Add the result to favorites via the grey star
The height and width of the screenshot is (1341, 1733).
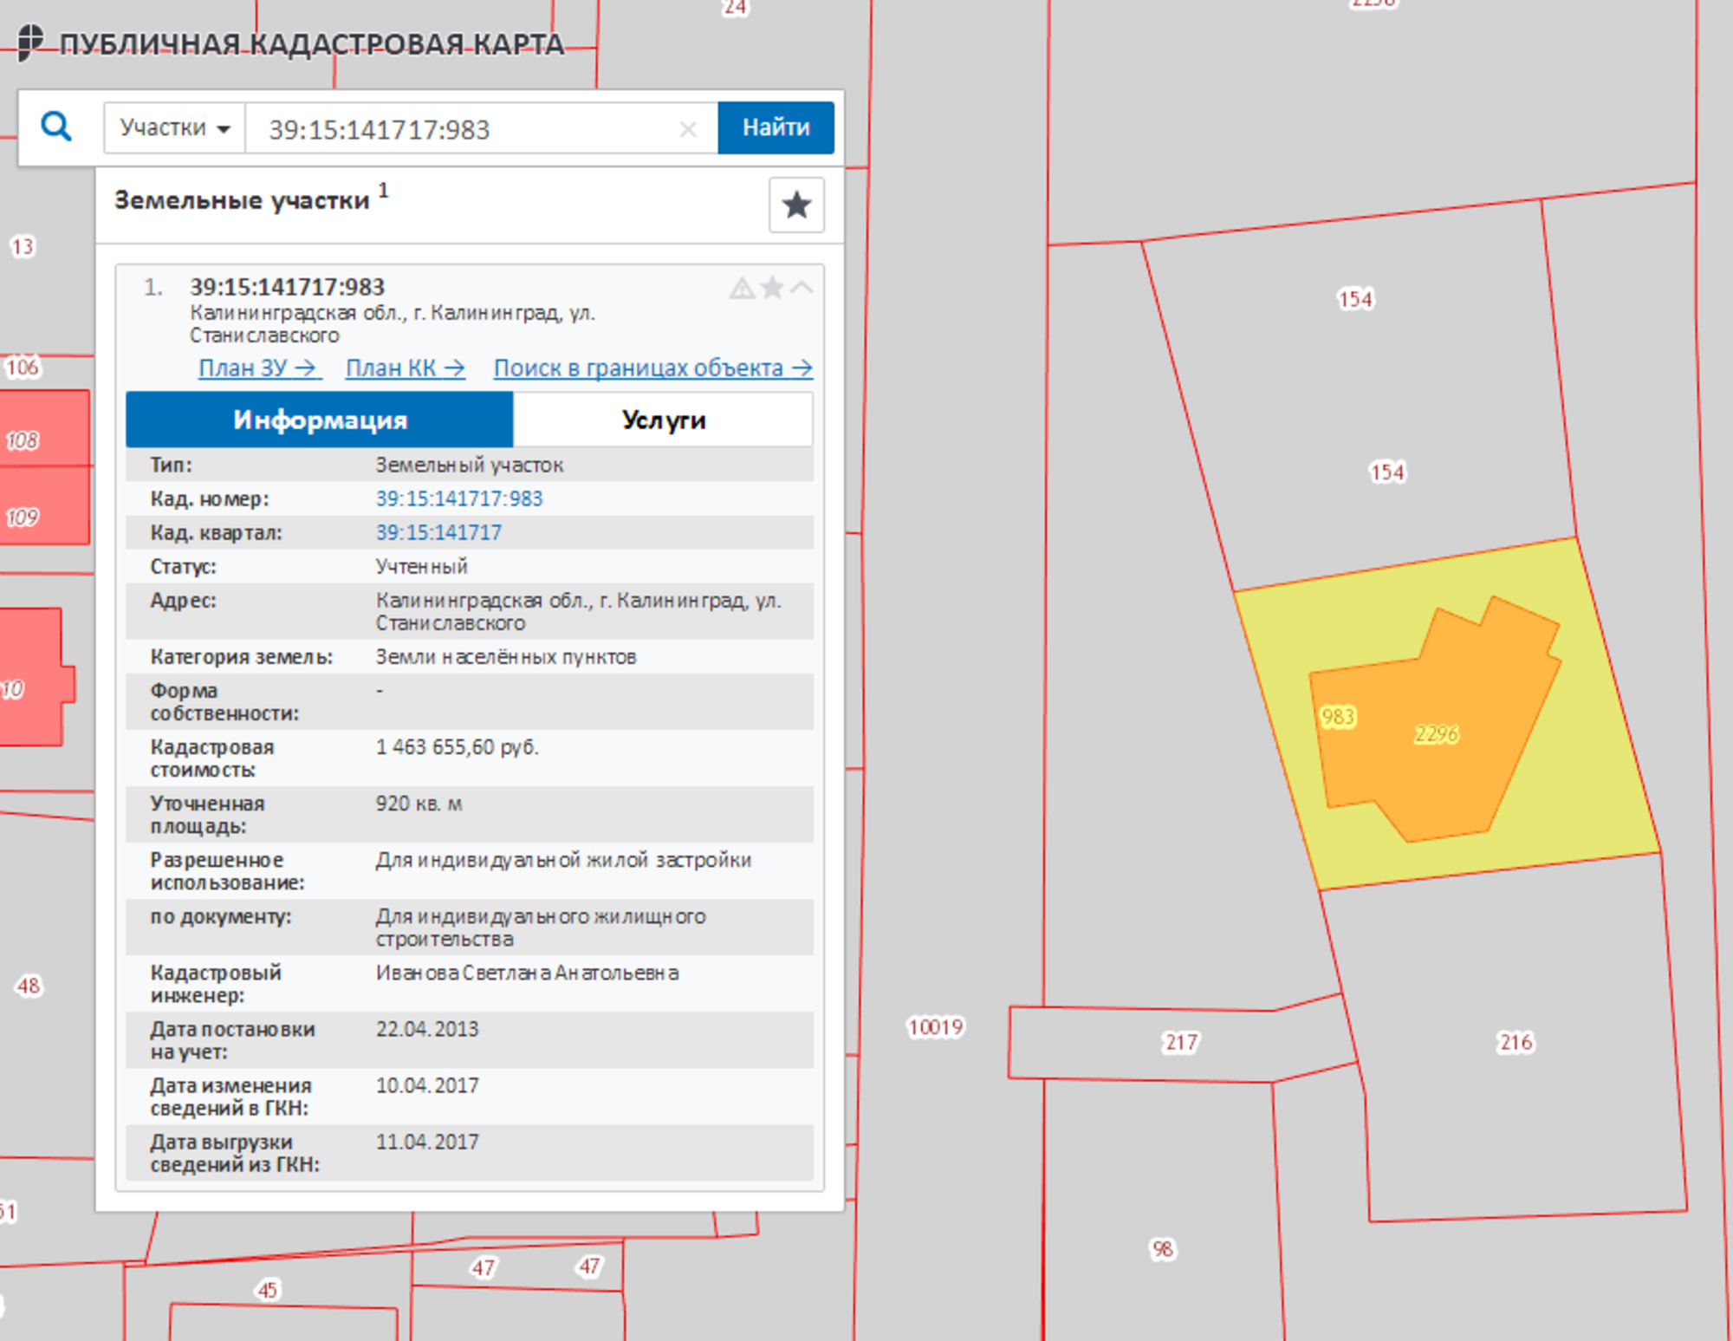click(x=771, y=287)
